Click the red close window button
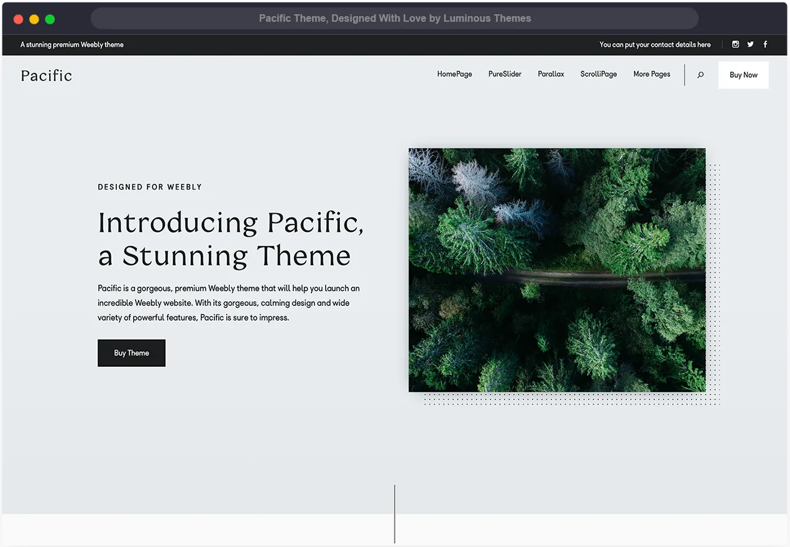Screen dimensions: 790x547 click(18, 19)
